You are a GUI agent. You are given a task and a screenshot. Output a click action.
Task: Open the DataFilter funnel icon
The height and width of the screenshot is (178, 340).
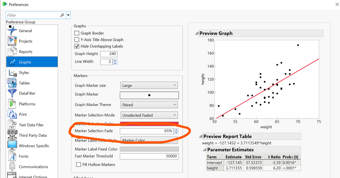[x=13, y=93]
